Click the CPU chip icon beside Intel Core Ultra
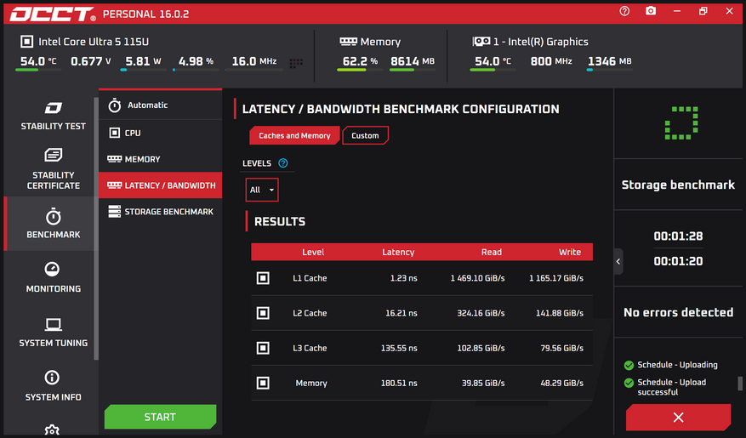The image size is (746, 438). 26,42
